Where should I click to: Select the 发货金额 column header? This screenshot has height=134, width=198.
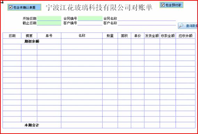click(x=152, y=36)
